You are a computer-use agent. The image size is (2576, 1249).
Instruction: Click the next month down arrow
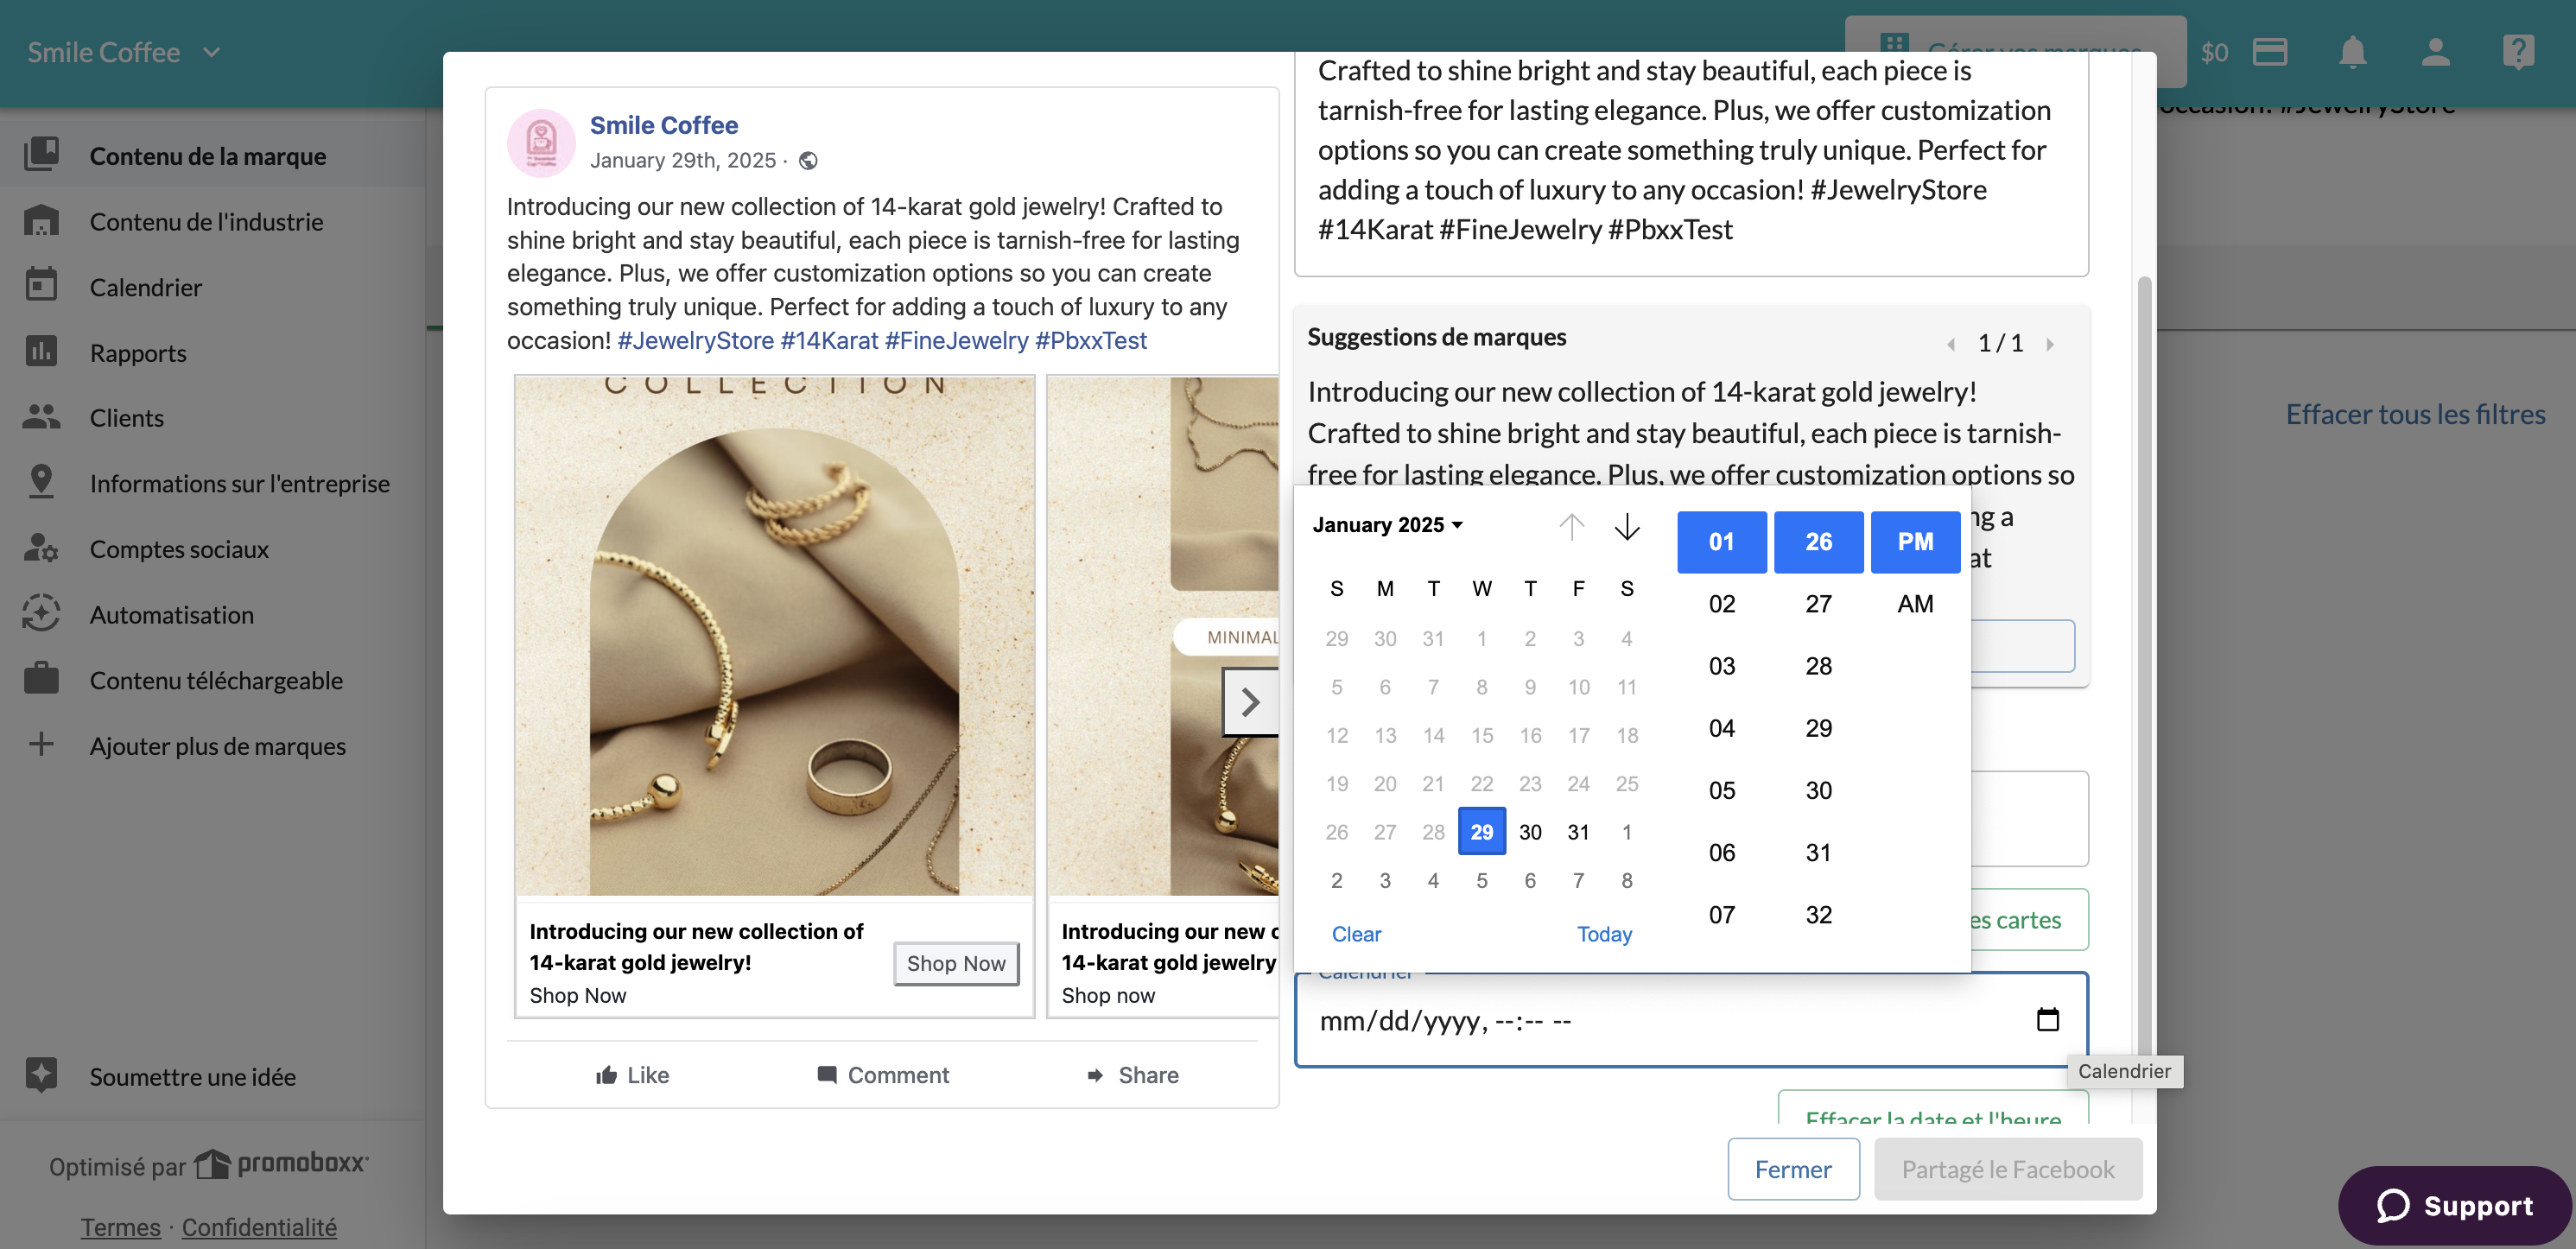pyautogui.click(x=1627, y=525)
